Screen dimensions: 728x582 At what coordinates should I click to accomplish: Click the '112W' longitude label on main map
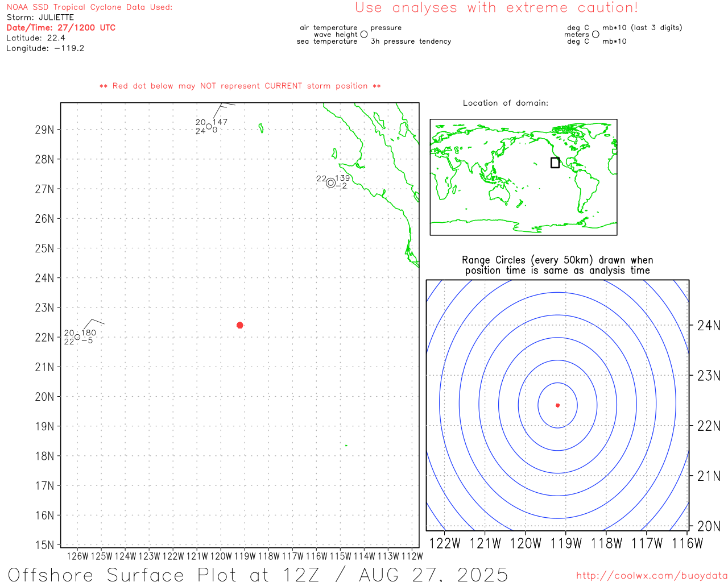(x=412, y=556)
